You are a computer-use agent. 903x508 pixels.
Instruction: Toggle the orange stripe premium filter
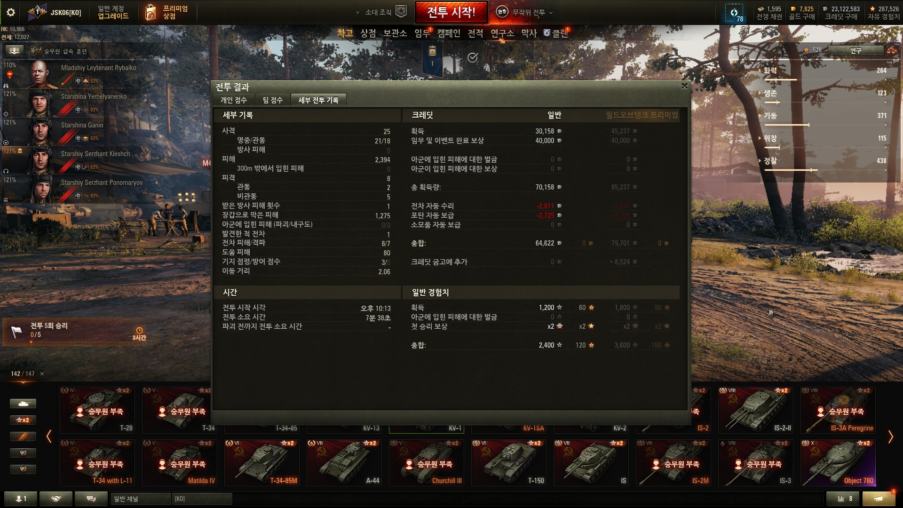pos(23,437)
